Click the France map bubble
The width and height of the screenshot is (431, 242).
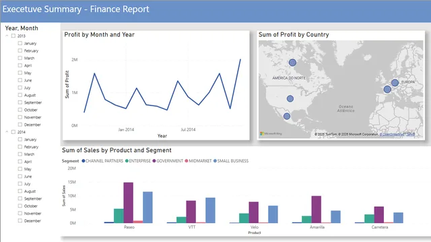point(387,89)
